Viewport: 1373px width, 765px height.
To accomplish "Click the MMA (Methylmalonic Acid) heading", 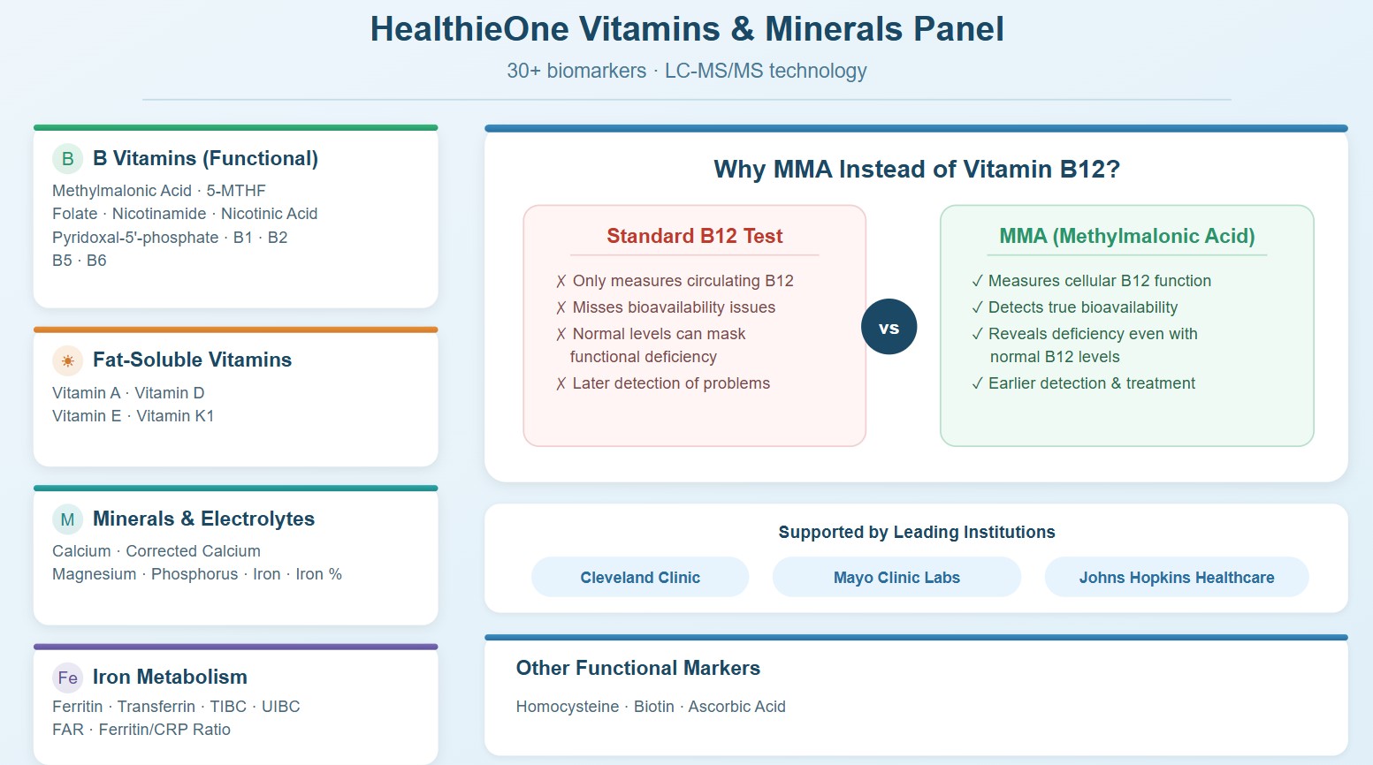I will [x=1126, y=236].
